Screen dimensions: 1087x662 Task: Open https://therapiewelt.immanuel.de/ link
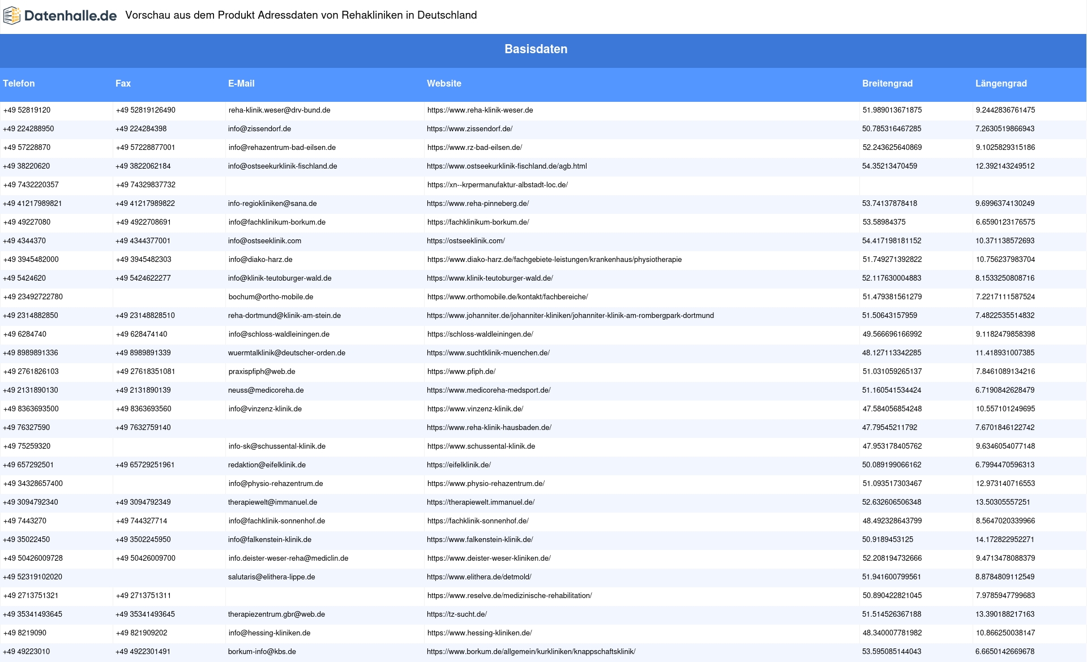point(481,502)
